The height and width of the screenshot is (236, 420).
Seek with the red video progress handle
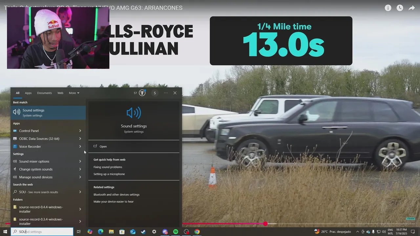[265, 224]
